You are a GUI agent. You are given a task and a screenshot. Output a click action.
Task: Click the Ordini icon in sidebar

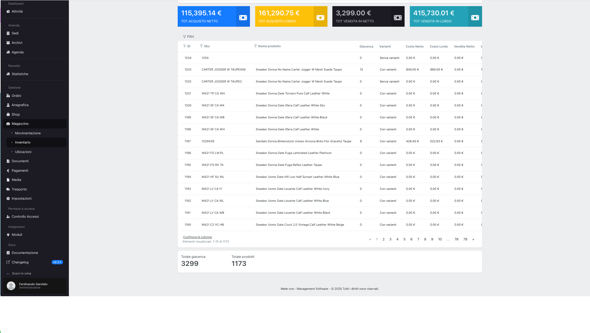tap(8, 96)
